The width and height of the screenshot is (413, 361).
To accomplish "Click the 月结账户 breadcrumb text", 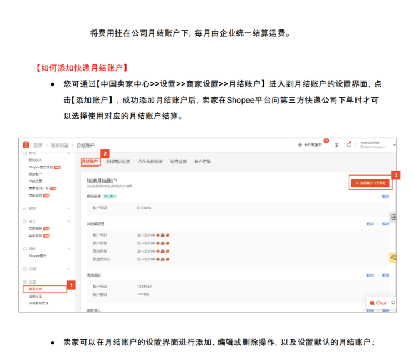I will click(x=85, y=145).
